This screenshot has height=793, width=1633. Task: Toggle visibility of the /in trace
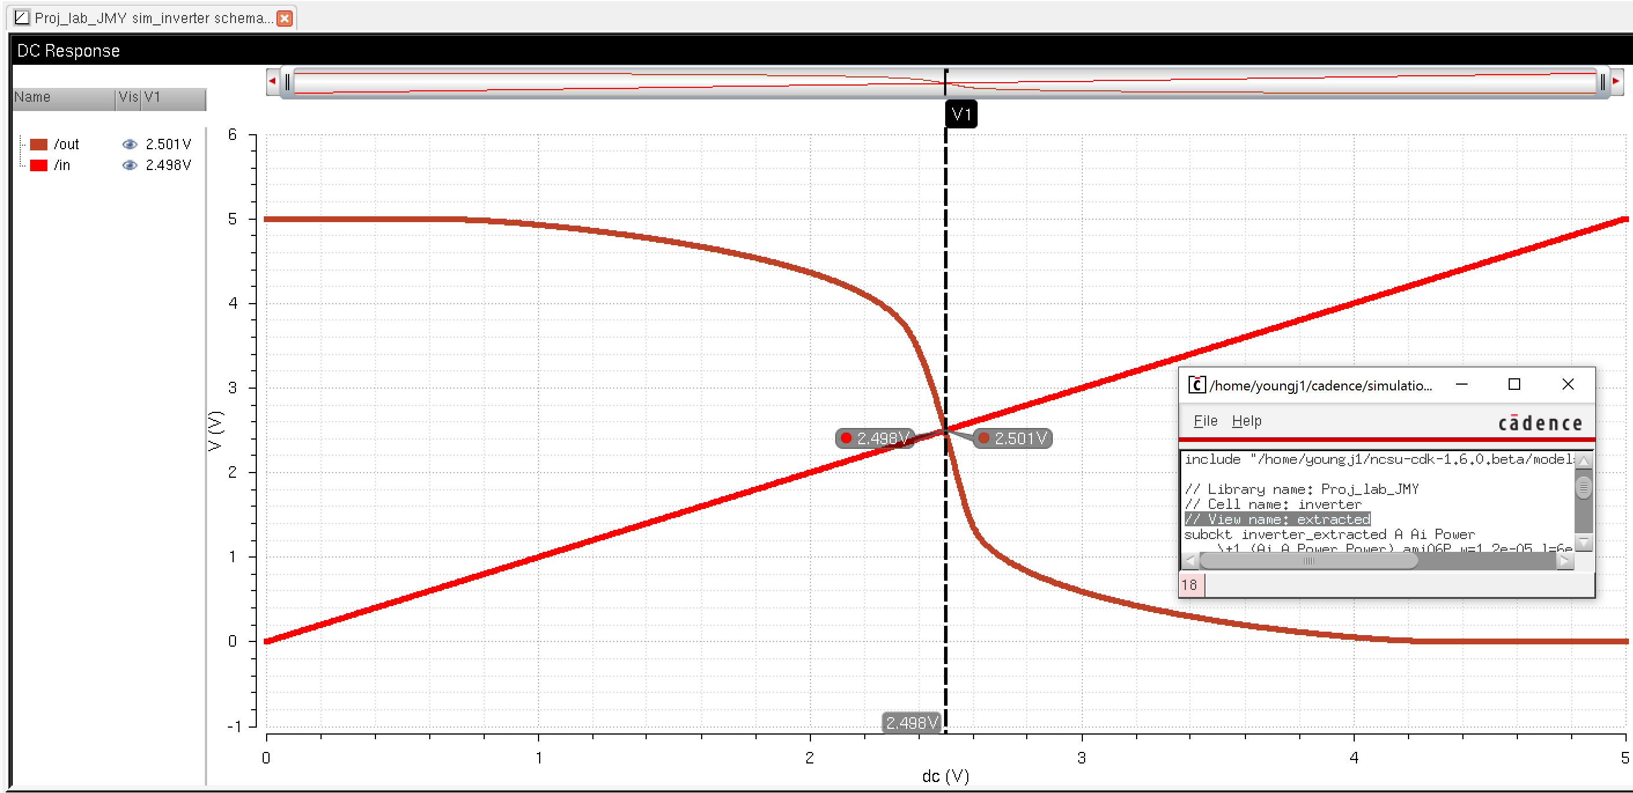130,165
